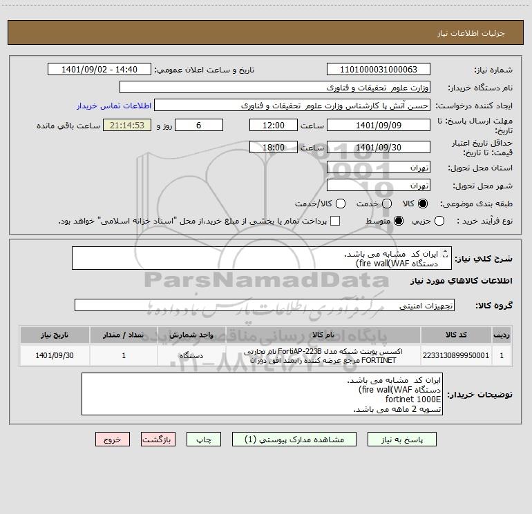The image size is (532, 514).
Task: Click the buyer organization name field
Action: (275, 88)
